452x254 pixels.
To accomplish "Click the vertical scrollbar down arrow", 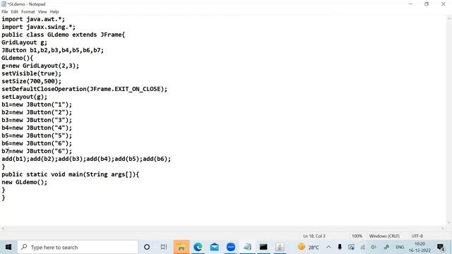I will 449,223.
